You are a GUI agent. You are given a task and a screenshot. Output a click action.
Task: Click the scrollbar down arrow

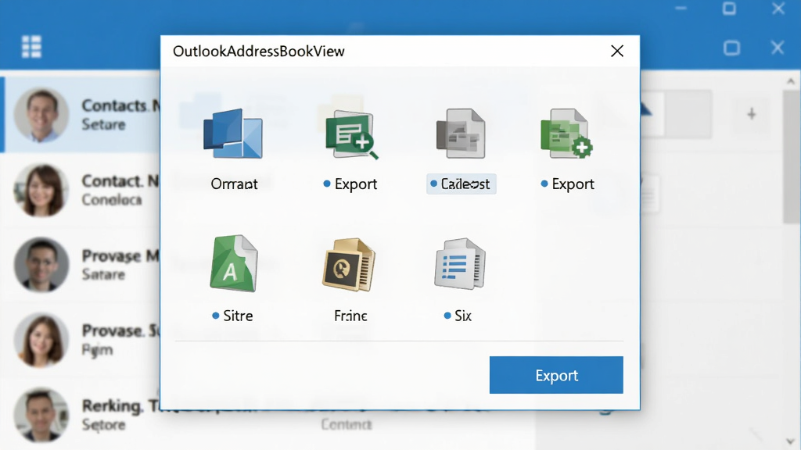[791, 441]
